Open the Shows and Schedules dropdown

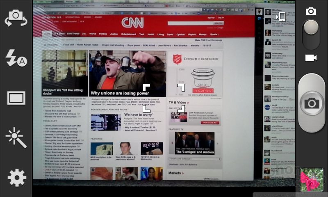coord(195,159)
